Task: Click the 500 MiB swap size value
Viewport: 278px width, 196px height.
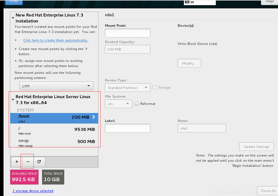Action: [x=86, y=141]
